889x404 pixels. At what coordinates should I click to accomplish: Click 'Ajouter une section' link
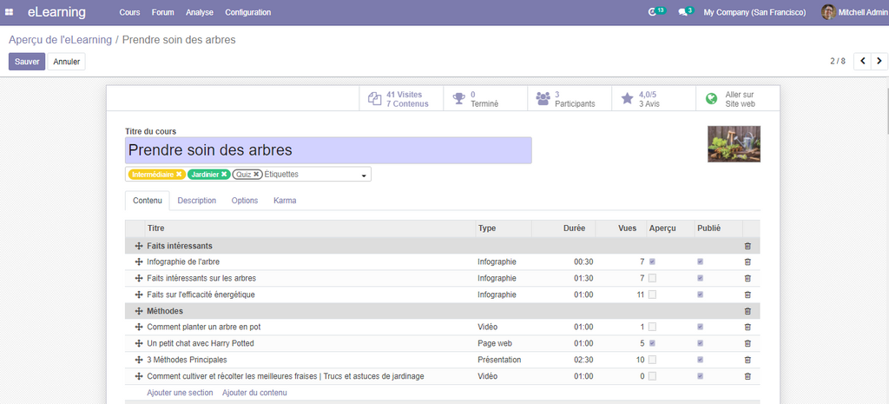tap(180, 393)
